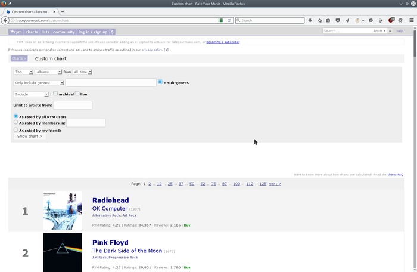Open the Include dropdown beside archival
Viewport: 417px width, 272px height.
pyautogui.click(x=31, y=94)
